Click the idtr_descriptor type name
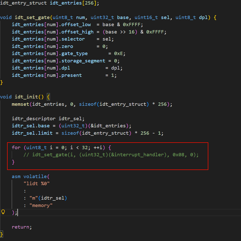This screenshot has height=241, width=241. pyautogui.click(x=33, y=119)
